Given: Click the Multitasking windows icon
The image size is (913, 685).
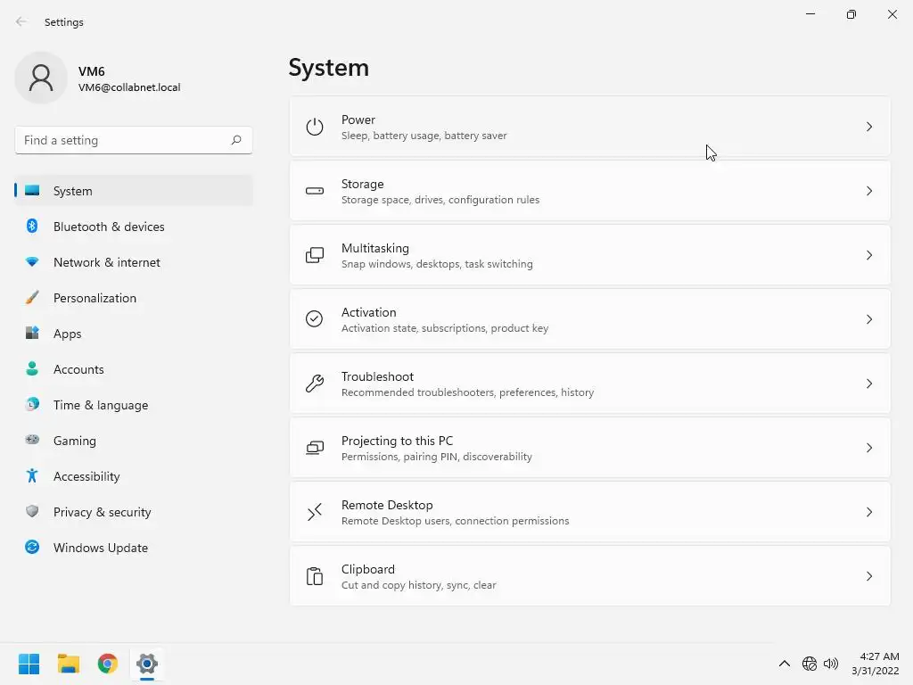Looking at the screenshot, I should (x=315, y=255).
